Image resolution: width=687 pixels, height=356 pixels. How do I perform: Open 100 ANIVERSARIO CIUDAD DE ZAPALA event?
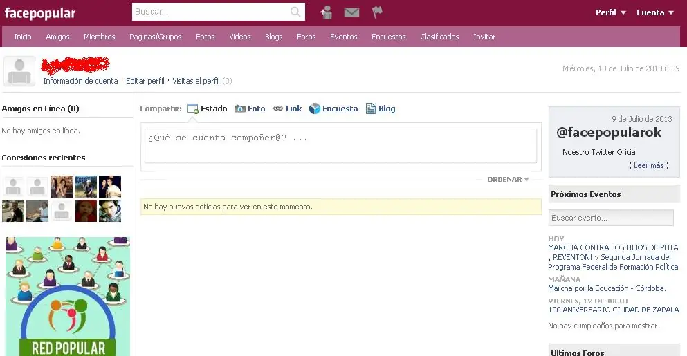coord(614,310)
